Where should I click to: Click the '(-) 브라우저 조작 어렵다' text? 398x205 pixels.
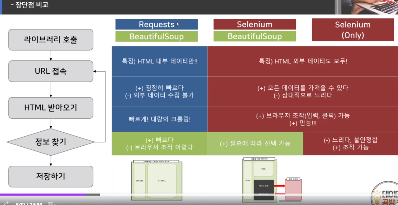160,147
